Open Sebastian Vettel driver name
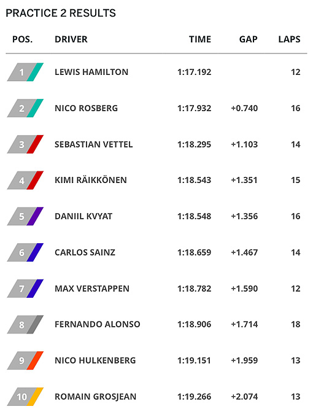 point(93,144)
